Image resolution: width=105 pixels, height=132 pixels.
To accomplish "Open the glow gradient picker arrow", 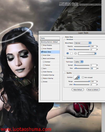I will 96,53.
